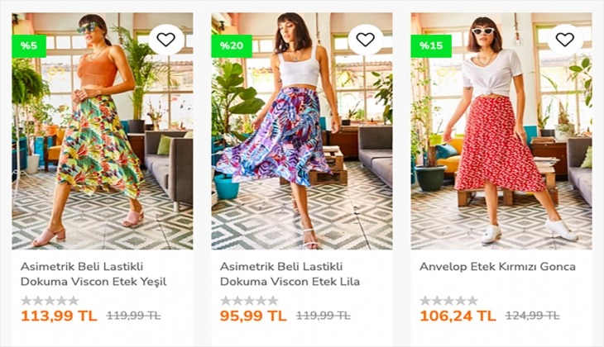Viewport: 604px width, 347px height.
Task: Open Asimetrik Beli Lastikli Viscon Etek Lila title
Action: click(290, 274)
